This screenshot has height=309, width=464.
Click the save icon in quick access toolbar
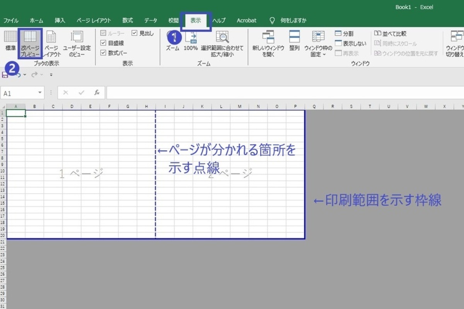5,75
